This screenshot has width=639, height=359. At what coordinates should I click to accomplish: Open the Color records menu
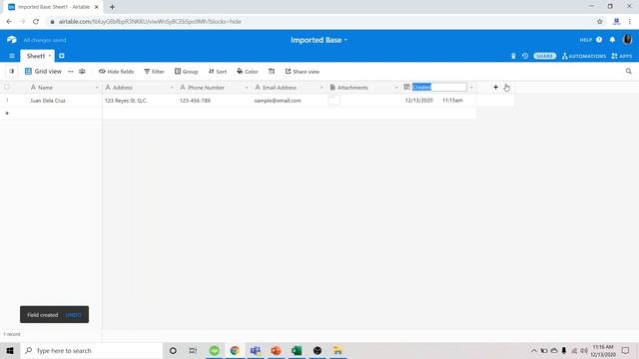click(x=248, y=71)
